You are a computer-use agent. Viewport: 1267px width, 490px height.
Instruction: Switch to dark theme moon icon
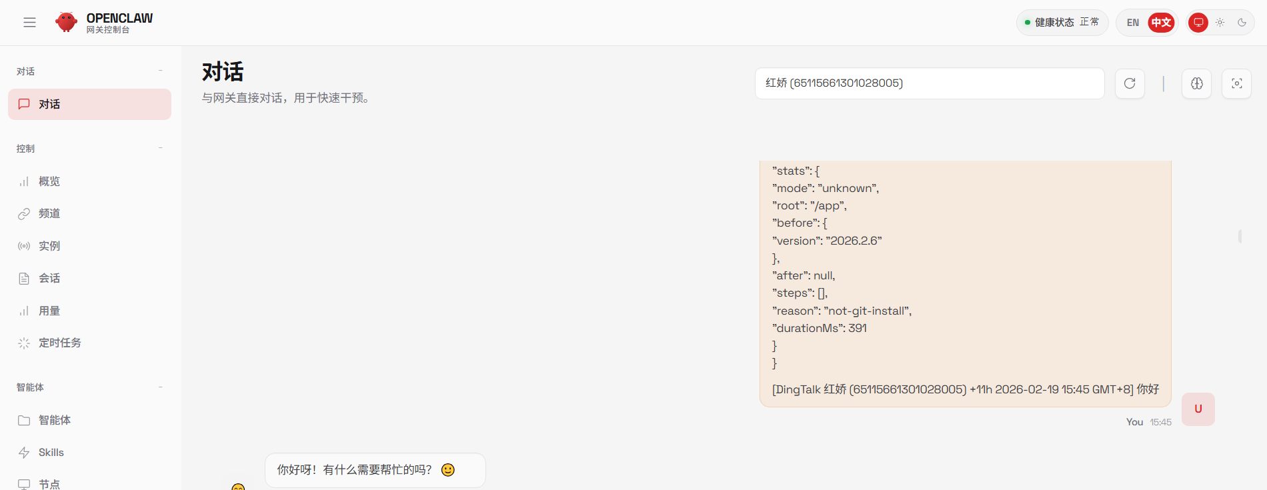pyautogui.click(x=1242, y=23)
